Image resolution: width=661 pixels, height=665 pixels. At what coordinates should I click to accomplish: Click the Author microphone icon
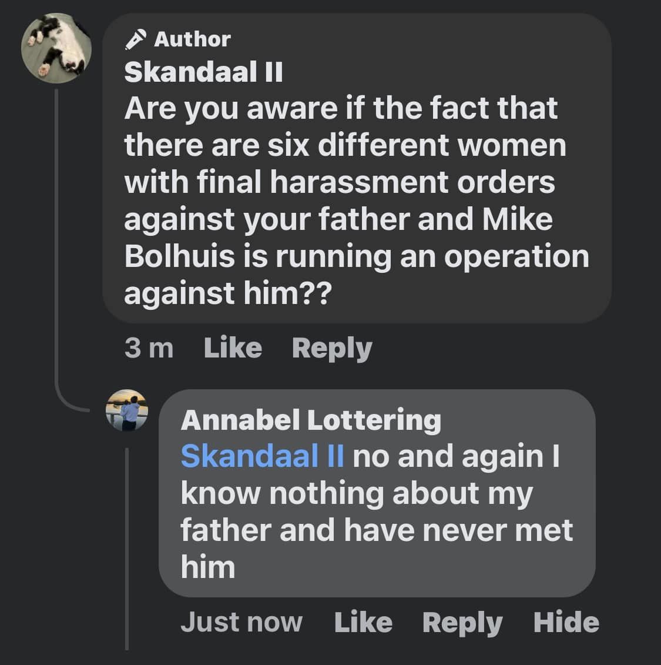(136, 39)
